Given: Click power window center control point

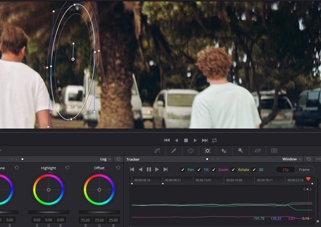Looking at the screenshot, I should point(73,59).
